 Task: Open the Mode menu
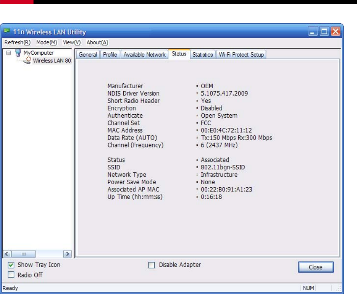coord(46,43)
